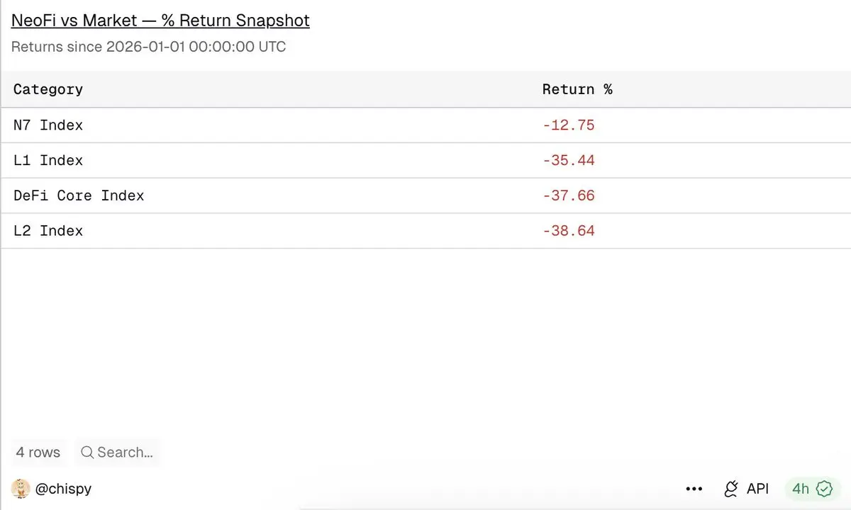Select the -12.75 return value
Screen dimensions: 851x510
coord(568,125)
